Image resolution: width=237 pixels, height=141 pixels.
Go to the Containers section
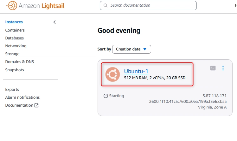15,30
